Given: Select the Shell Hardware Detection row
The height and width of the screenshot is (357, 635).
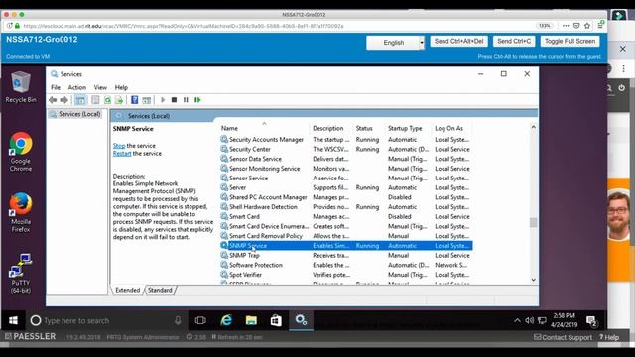Looking at the screenshot, I should click(x=346, y=207).
